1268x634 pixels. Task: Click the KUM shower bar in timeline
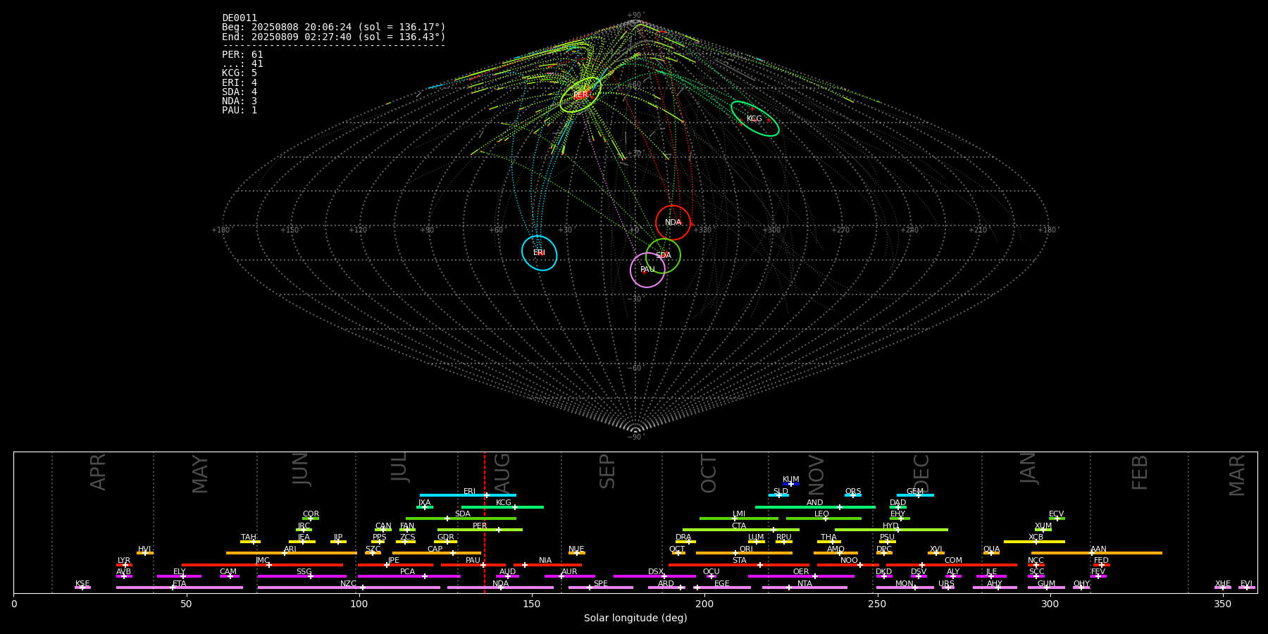point(791,484)
